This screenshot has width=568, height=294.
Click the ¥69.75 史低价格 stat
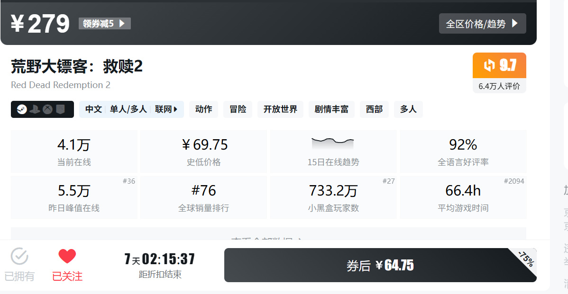[x=203, y=151]
